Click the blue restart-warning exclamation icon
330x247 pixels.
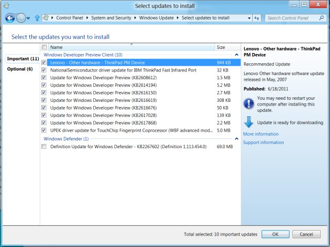tap(249, 104)
